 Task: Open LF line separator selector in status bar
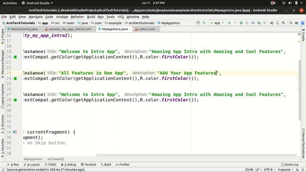pyautogui.click(x=258, y=170)
